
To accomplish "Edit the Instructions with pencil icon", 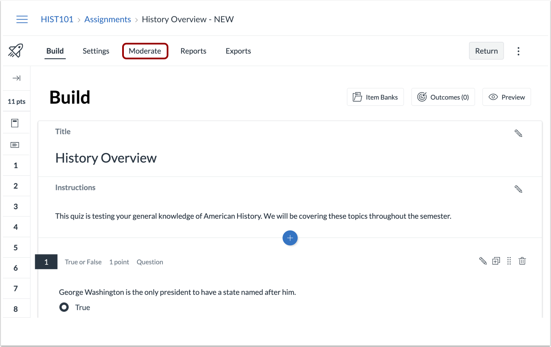I will (518, 189).
